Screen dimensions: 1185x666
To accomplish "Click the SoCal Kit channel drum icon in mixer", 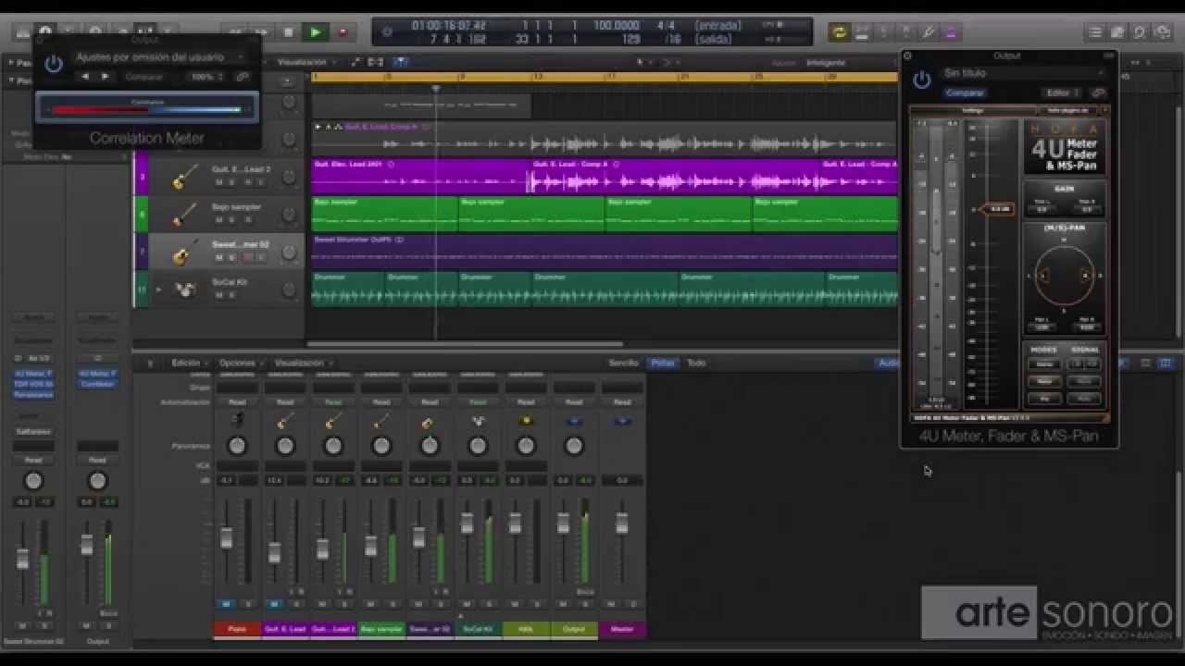I will pyautogui.click(x=478, y=421).
